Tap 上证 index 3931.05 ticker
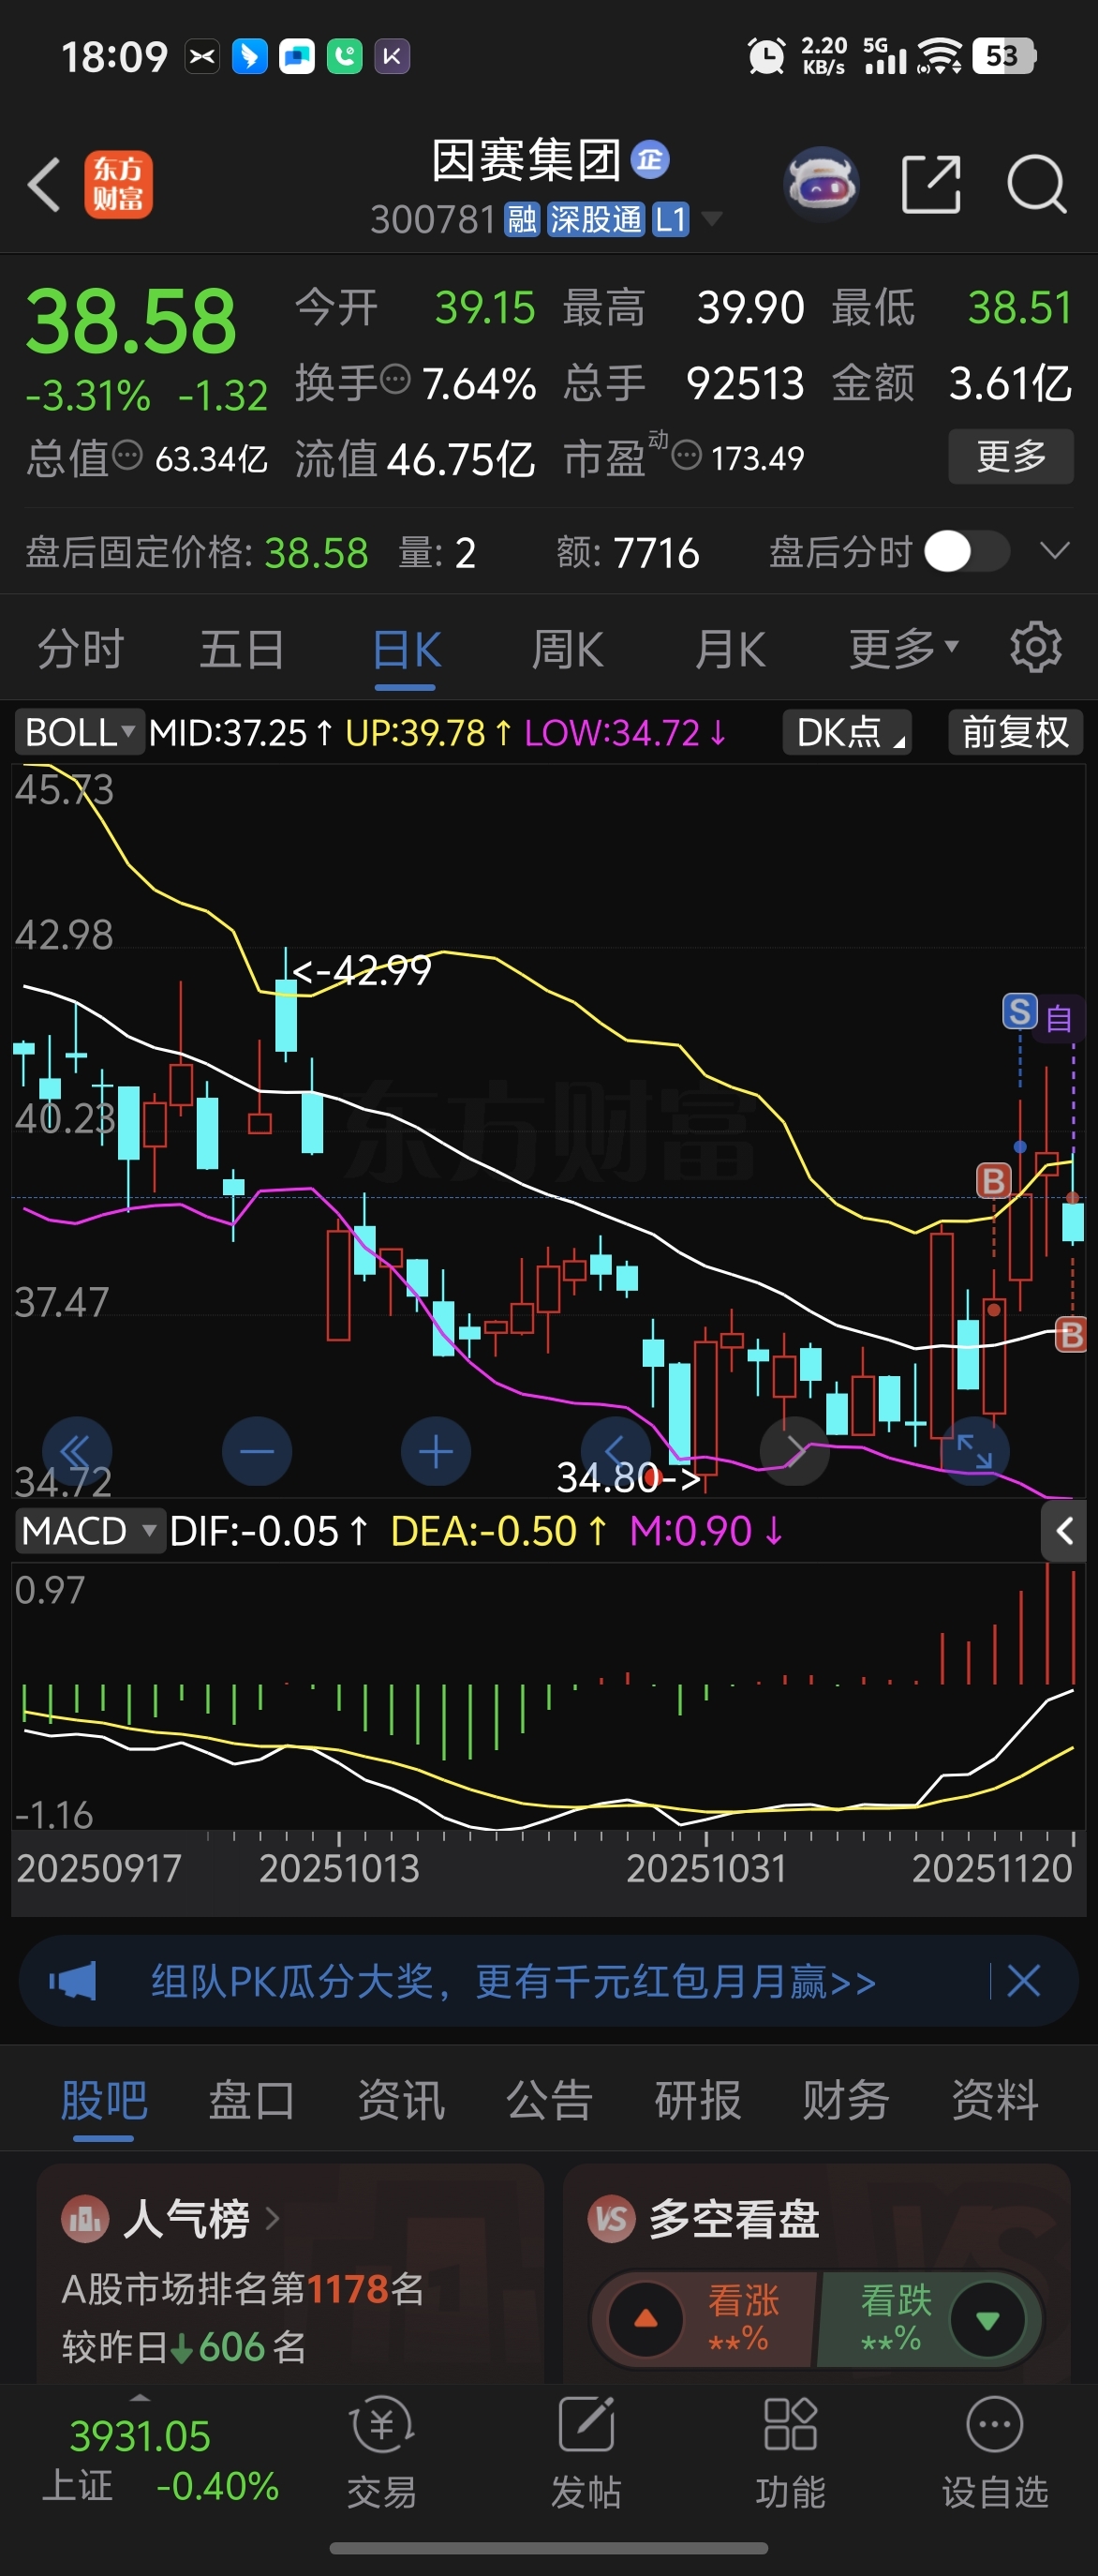This screenshot has width=1098, height=2576. 160,2459
